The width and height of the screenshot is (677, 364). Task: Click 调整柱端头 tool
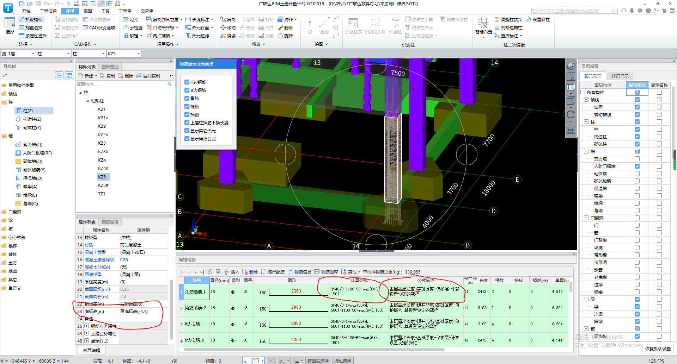coord(508,19)
